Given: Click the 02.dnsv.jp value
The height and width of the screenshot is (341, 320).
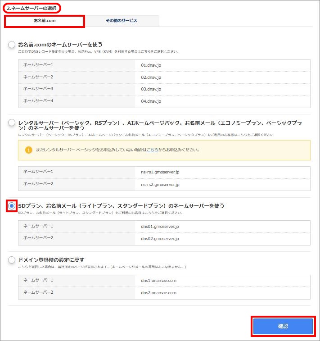Looking at the screenshot, I should pos(151,77).
